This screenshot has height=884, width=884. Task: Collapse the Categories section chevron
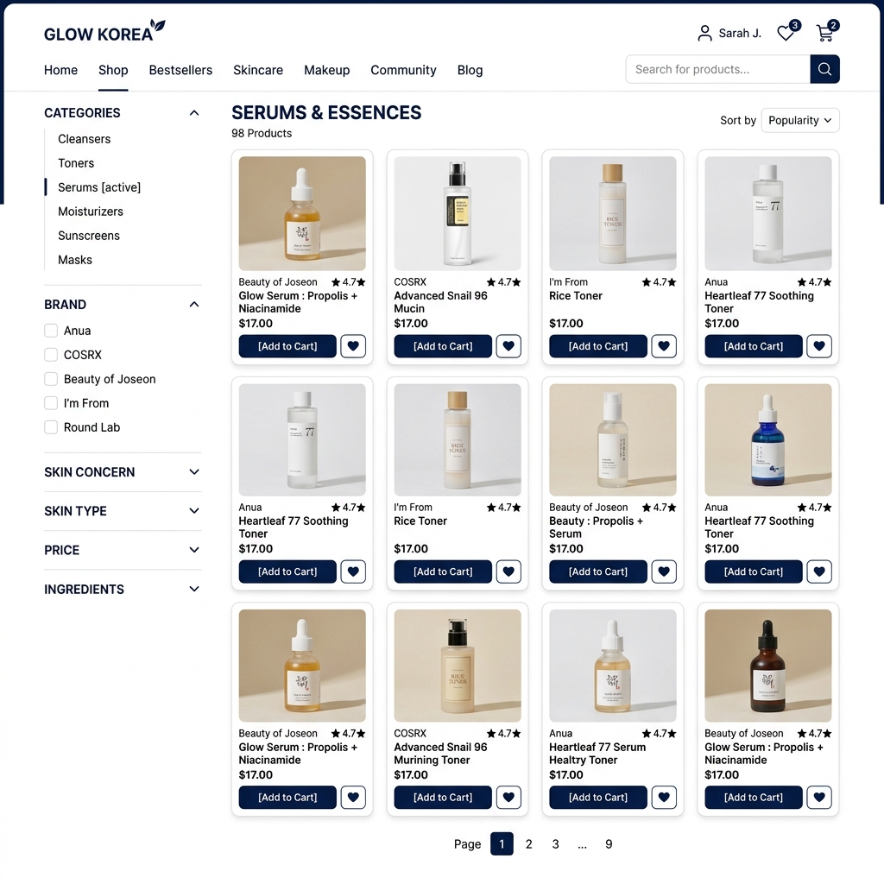tap(194, 113)
